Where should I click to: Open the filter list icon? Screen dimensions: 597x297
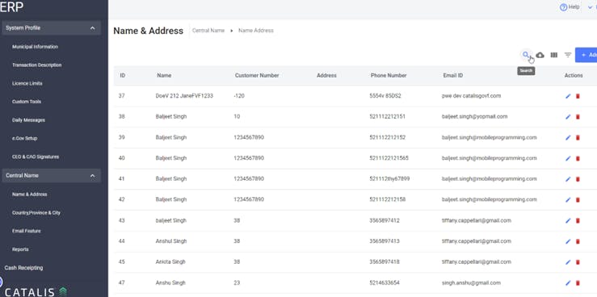pyautogui.click(x=568, y=55)
